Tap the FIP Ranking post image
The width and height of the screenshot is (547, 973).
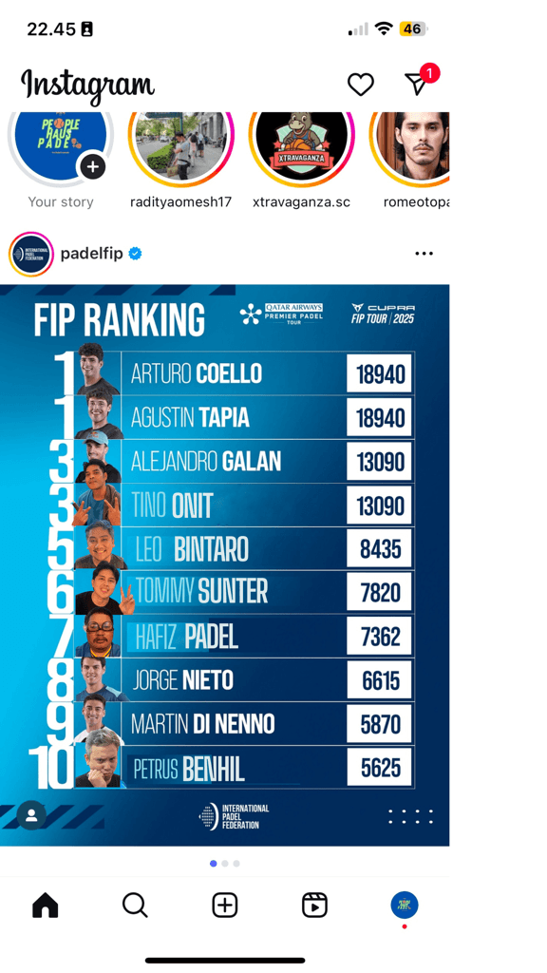click(224, 564)
